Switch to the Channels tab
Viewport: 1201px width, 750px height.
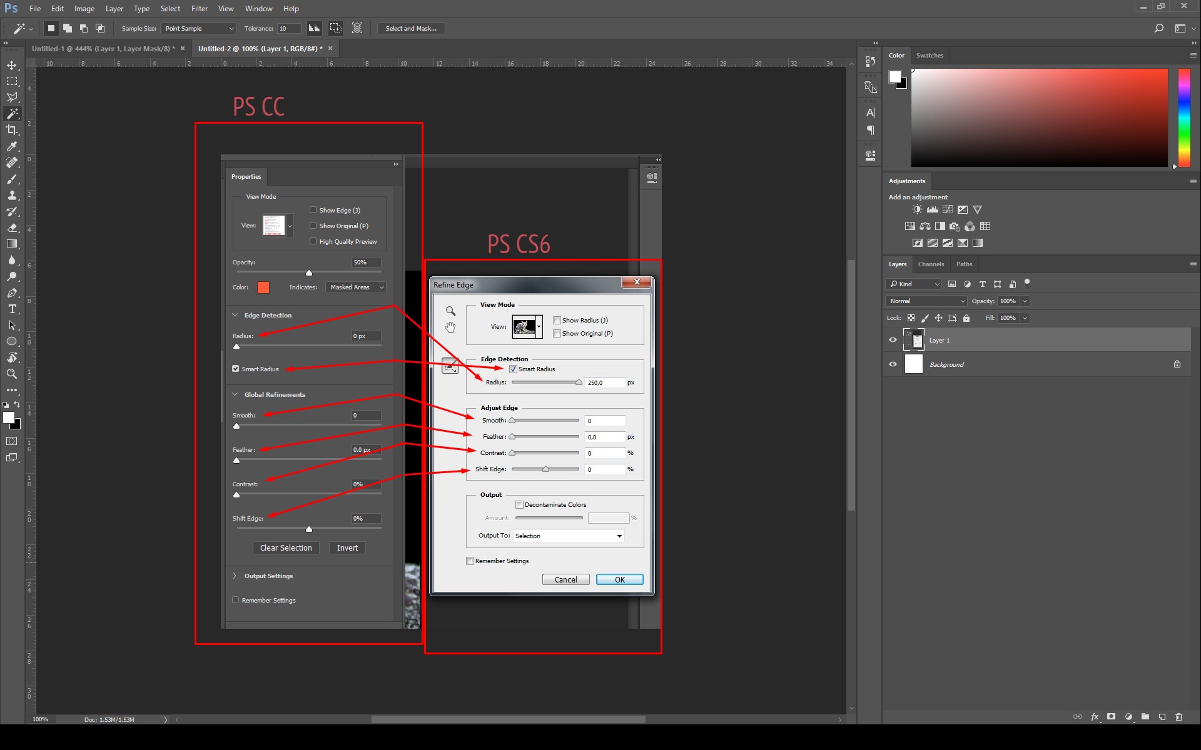coord(931,264)
